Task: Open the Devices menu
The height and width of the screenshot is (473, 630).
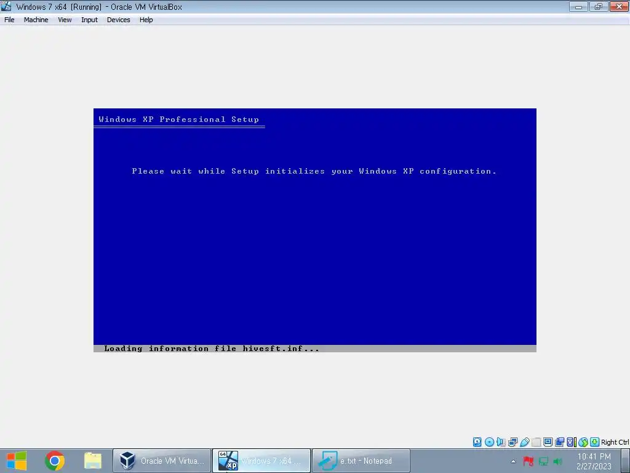Action: pyautogui.click(x=119, y=20)
